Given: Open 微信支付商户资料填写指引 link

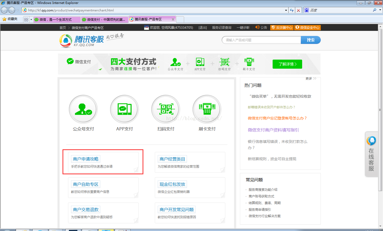Looking at the screenshot, I should pos(273,130).
